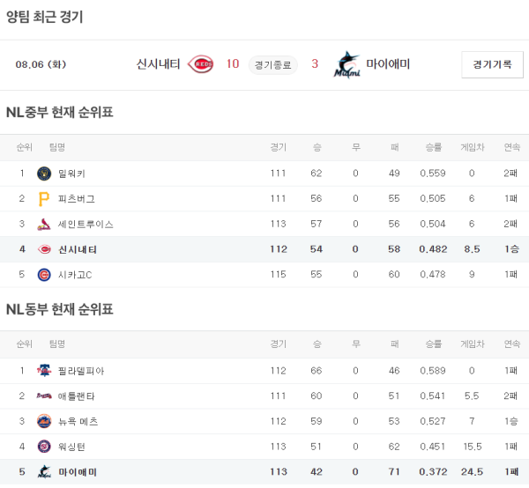Image resolution: width=529 pixels, height=488 pixels.
Task: Click the New York Mets team logo
Action: (x=44, y=422)
